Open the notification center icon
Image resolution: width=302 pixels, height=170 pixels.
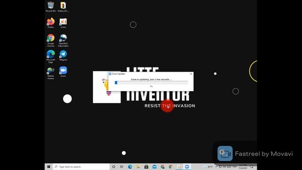(x=252, y=167)
